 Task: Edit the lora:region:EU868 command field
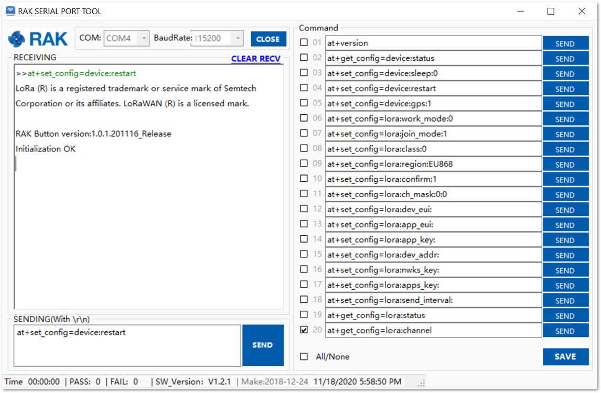(434, 164)
